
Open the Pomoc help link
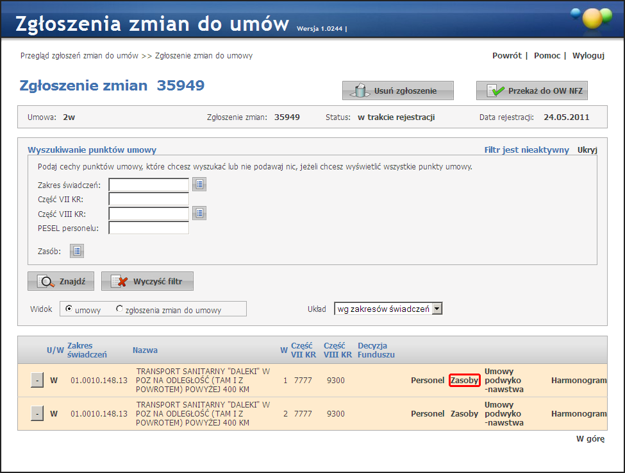click(x=547, y=56)
